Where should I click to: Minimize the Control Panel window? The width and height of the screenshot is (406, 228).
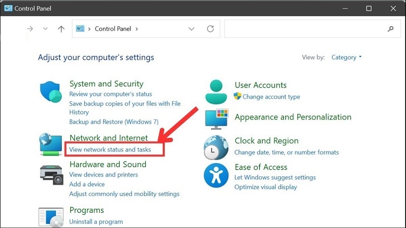click(345, 8)
